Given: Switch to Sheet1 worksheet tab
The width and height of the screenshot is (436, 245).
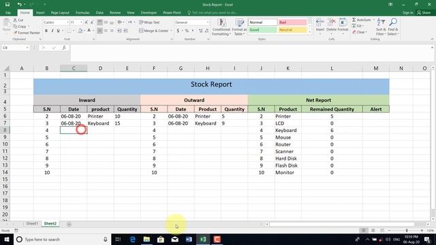Looking at the screenshot, I should 32,224.
